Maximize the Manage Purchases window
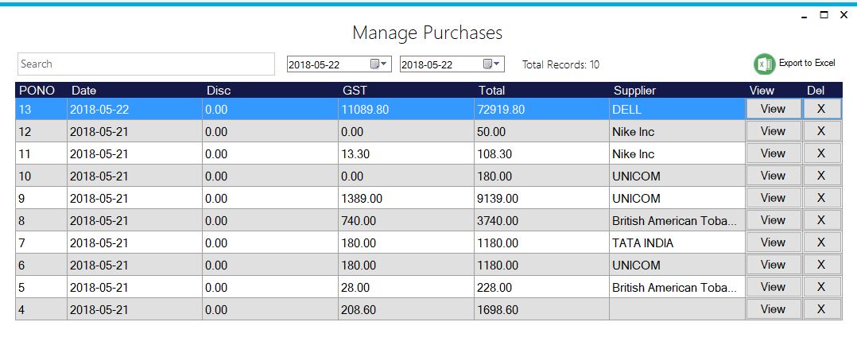The height and width of the screenshot is (349, 857). click(x=824, y=15)
